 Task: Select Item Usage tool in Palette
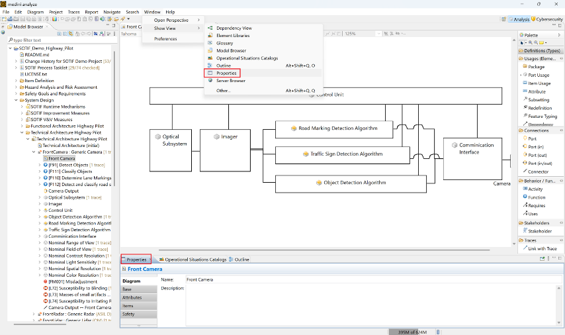[537, 83]
